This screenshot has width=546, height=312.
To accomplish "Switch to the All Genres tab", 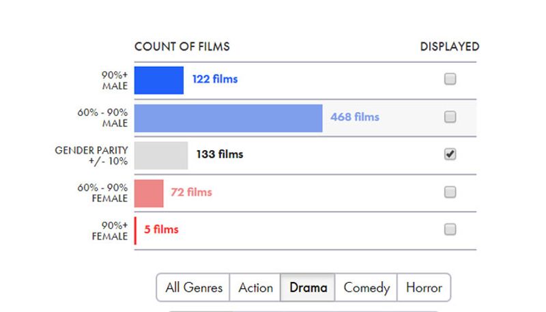I will click(194, 287).
